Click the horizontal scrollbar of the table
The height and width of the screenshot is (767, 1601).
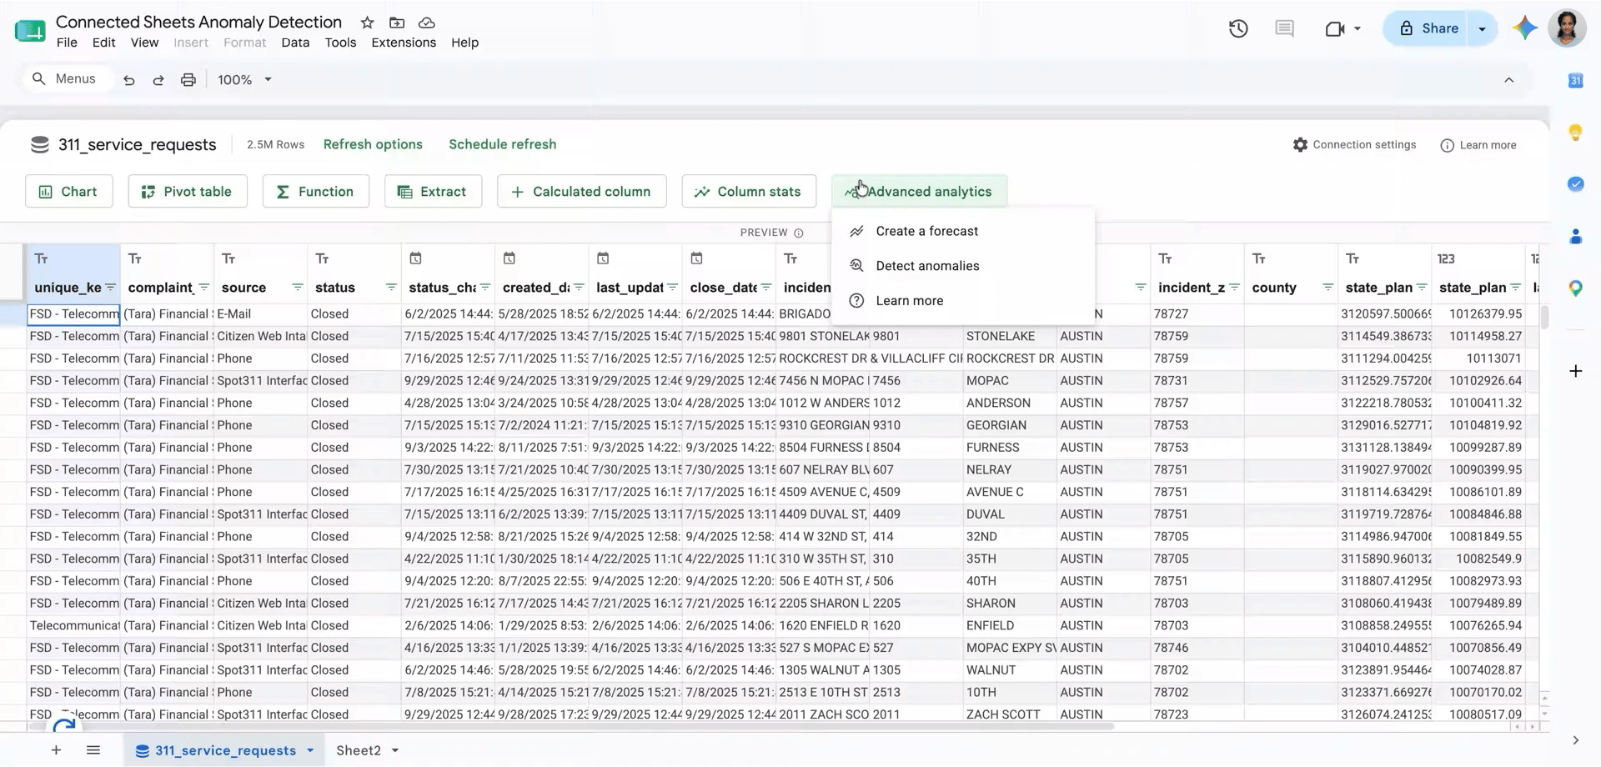click(571, 726)
